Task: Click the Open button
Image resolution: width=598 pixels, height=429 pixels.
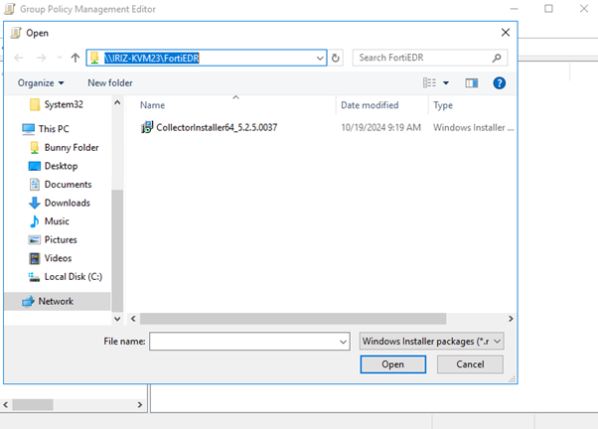Action: 392,364
